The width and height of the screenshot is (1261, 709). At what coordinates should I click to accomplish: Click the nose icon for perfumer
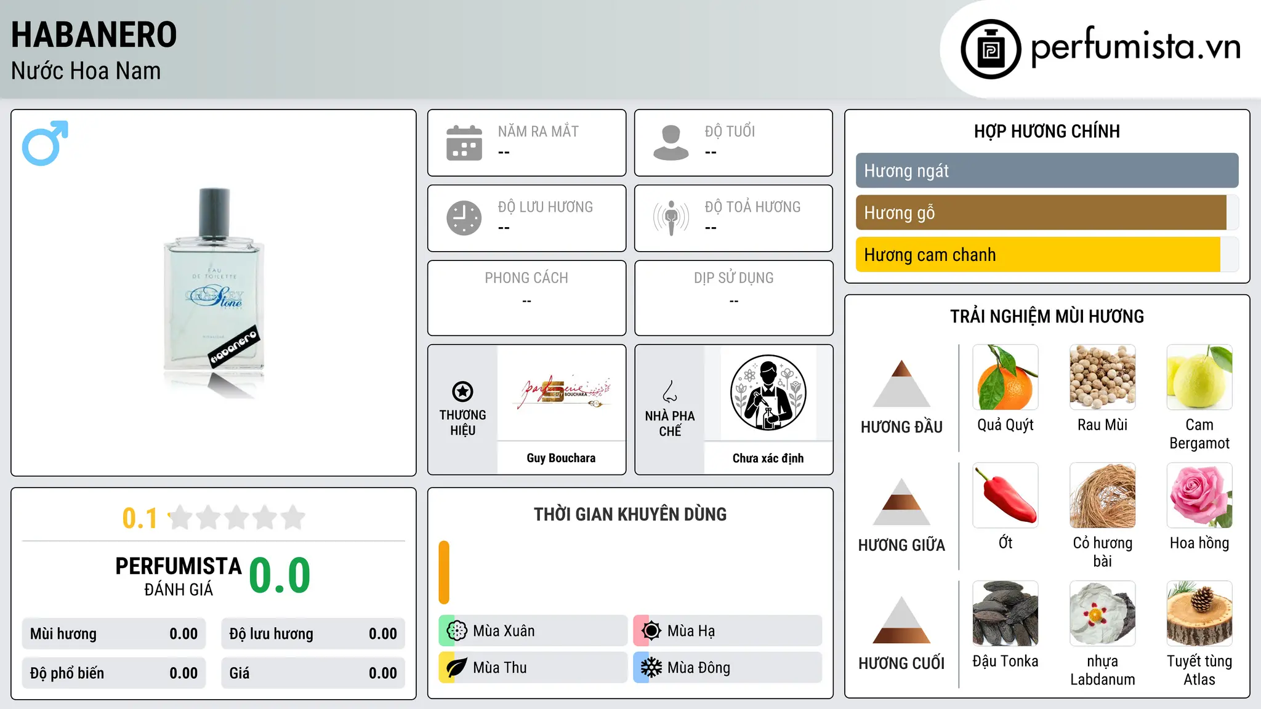670,391
